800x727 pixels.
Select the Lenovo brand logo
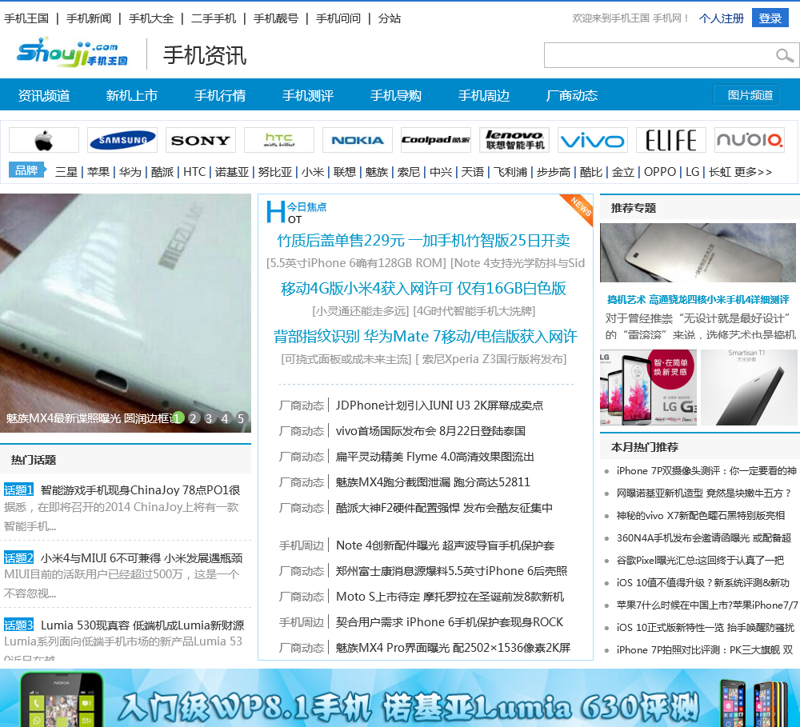click(x=514, y=140)
